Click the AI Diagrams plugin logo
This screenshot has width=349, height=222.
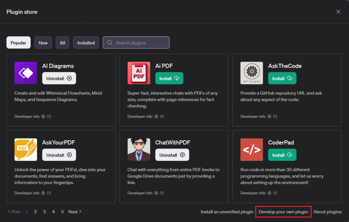pos(26,73)
